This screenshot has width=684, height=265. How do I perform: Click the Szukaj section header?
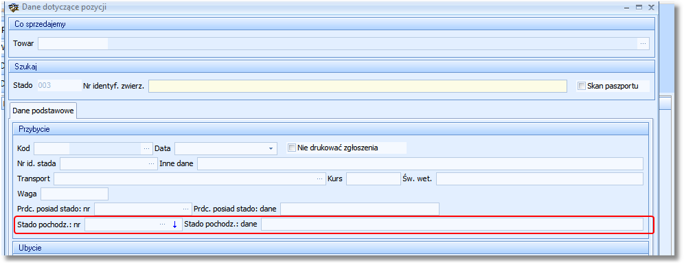pos(332,66)
